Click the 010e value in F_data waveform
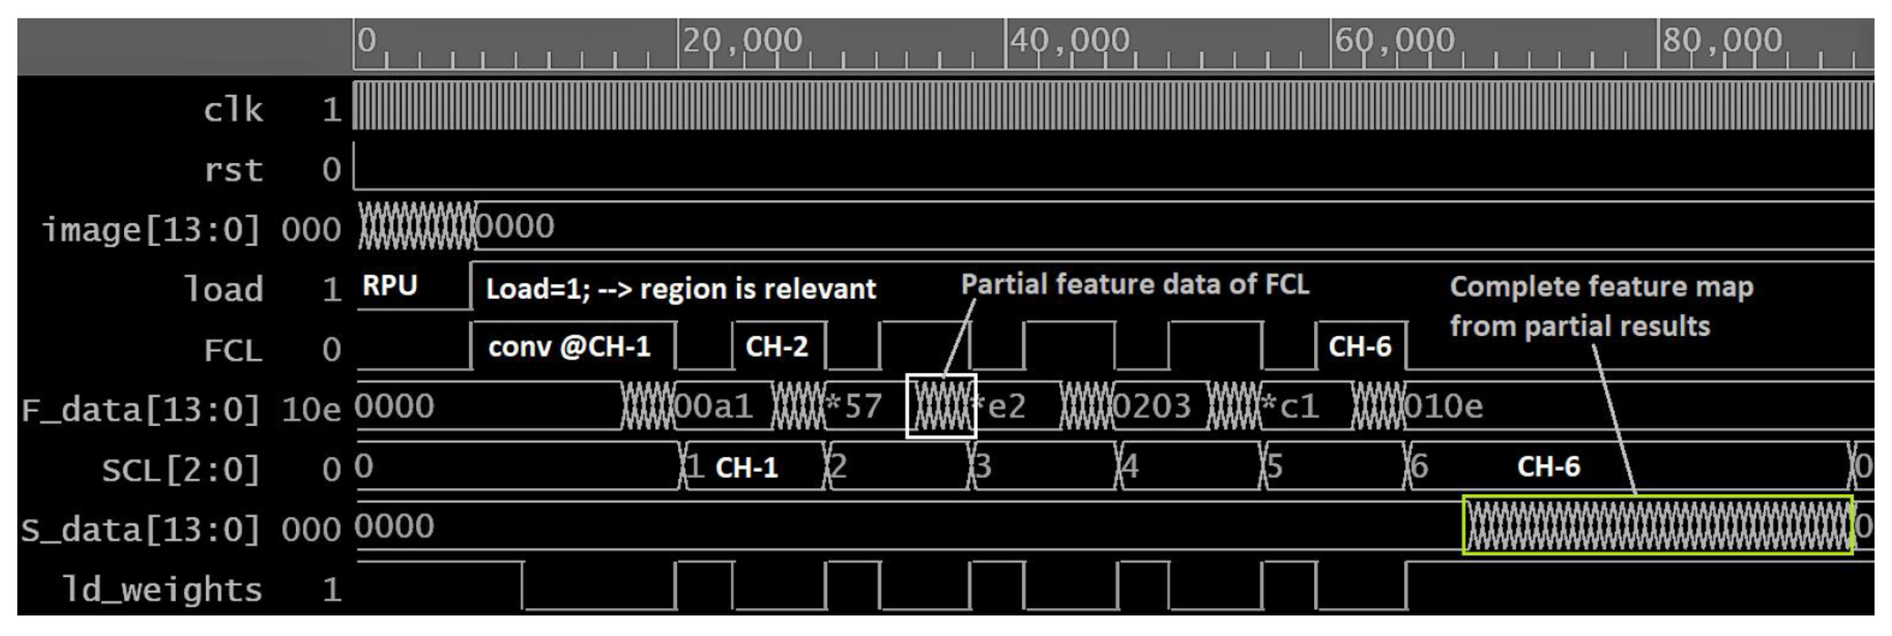The width and height of the screenshot is (1892, 636). point(1444,406)
